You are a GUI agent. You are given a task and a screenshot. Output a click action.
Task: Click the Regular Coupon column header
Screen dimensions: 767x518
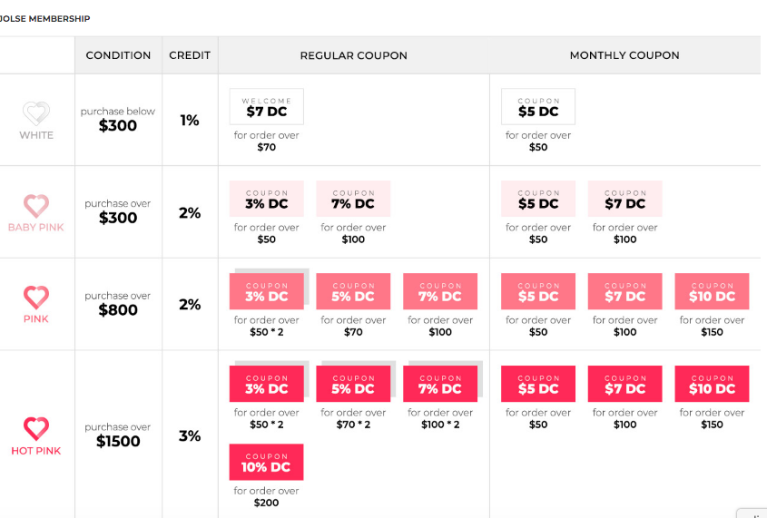point(354,55)
